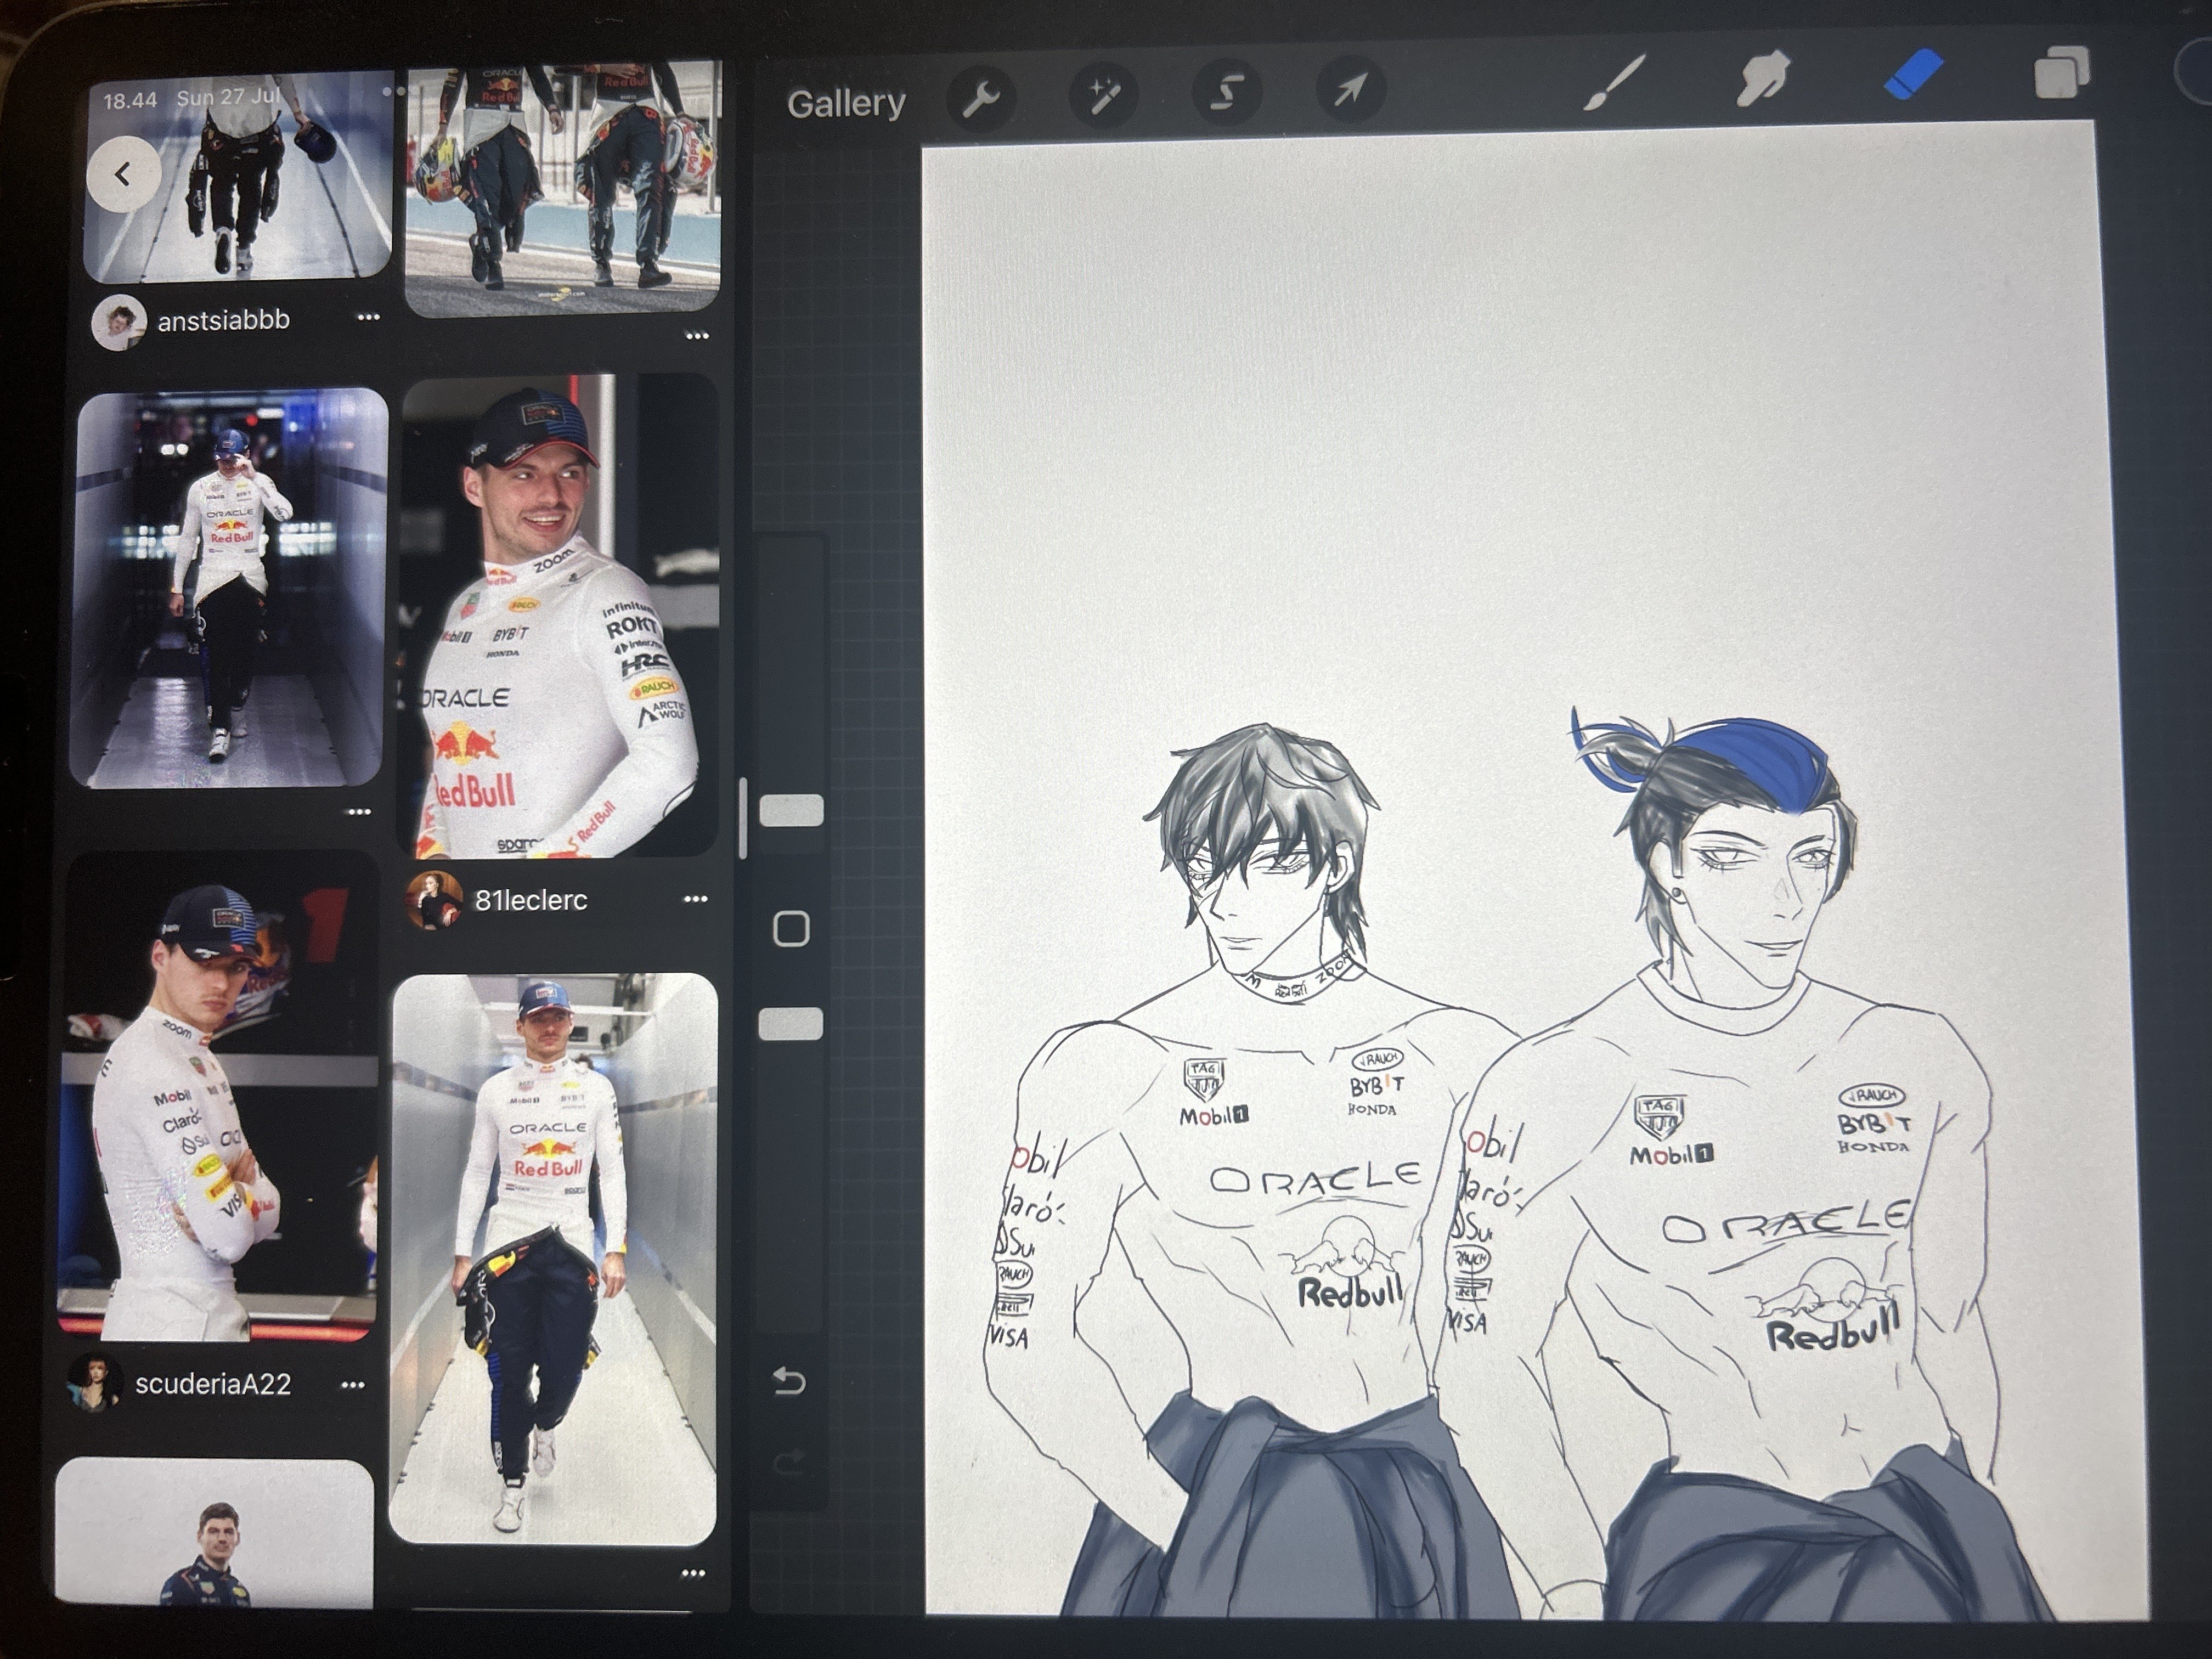Open photo of driver walking in dark corridor
Viewport: 2212px width, 1659px height.
[x=228, y=589]
